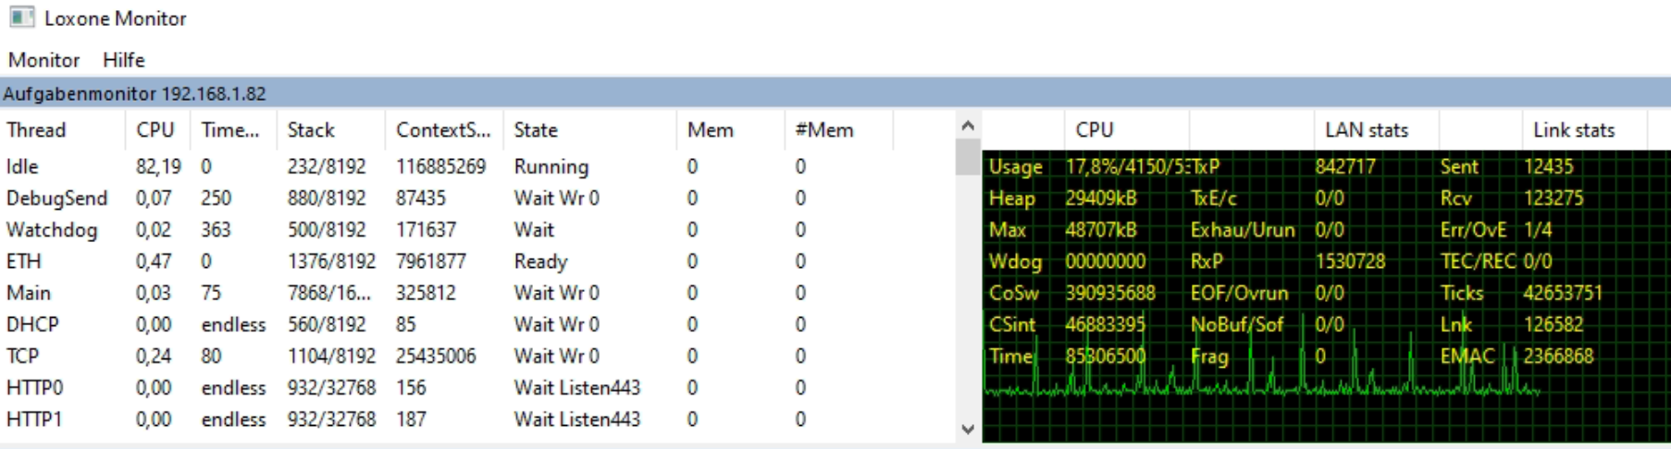Sort by the Thread column header
The width and height of the screenshot is (1671, 449).
click(x=62, y=130)
